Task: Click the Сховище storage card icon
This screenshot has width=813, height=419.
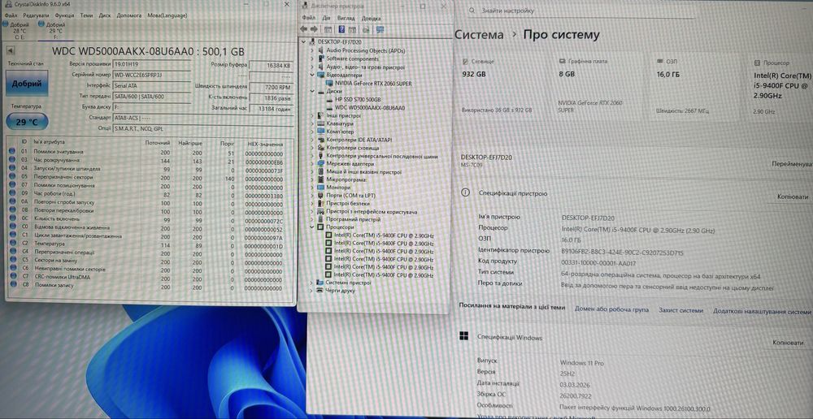Action: 464,61
